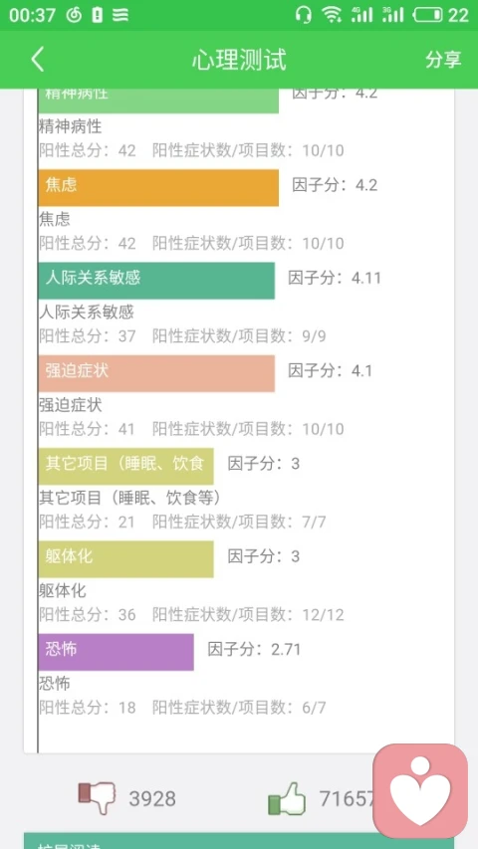Screen dimensions: 478x849
Task: Select the teal 人际关系敏感 bar
Action: [156, 281]
